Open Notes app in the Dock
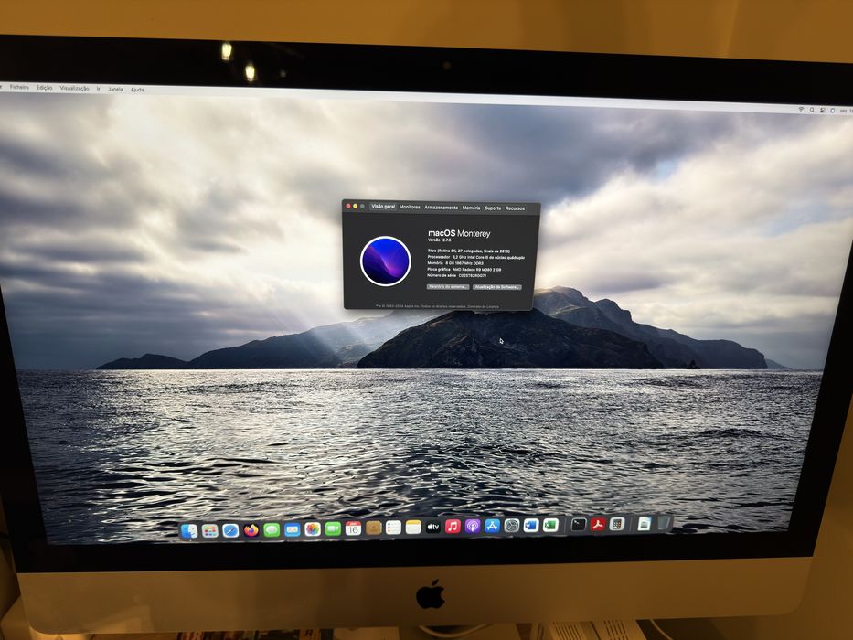The width and height of the screenshot is (853, 640). [x=413, y=527]
